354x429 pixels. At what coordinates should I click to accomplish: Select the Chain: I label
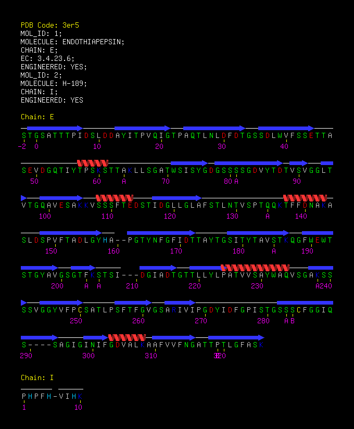tap(37, 377)
